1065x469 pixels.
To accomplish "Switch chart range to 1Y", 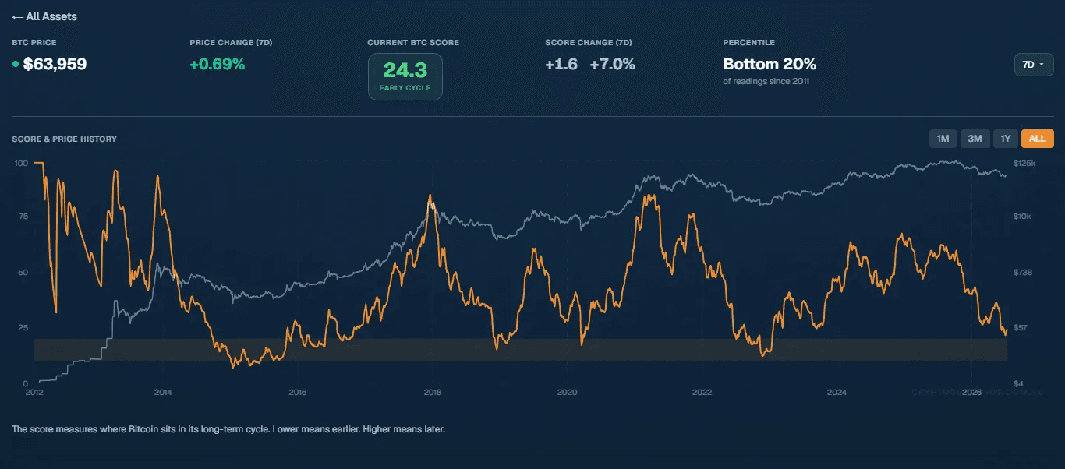I will (1006, 139).
